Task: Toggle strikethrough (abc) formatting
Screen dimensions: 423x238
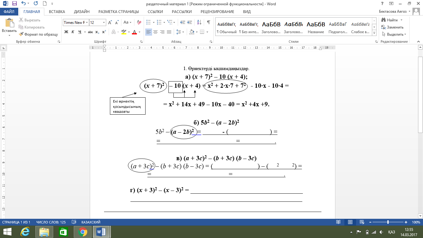Action: tap(90, 32)
